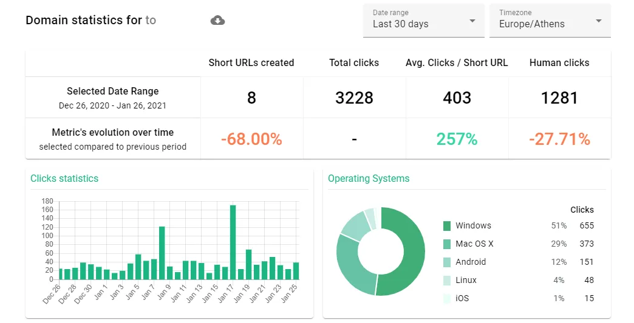The width and height of the screenshot is (634, 323).
Task: Click the 51% Windows percentage
Action: click(559, 226)
